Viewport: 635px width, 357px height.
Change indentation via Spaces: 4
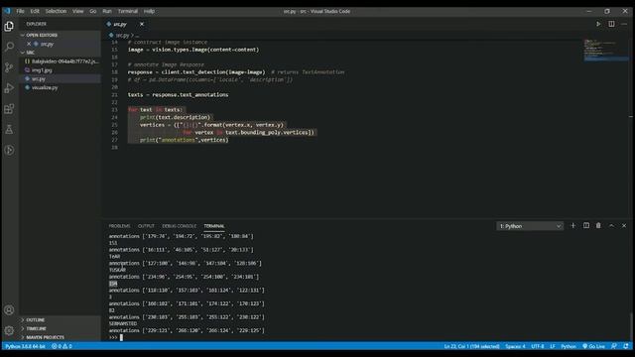[x=515, y=346]
